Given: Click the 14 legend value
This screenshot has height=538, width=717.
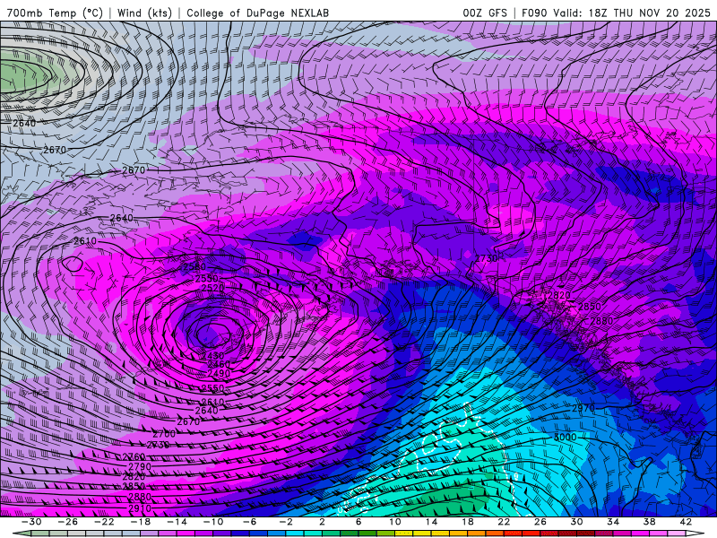Looking at the screenshot, I should tap(431, 522).
